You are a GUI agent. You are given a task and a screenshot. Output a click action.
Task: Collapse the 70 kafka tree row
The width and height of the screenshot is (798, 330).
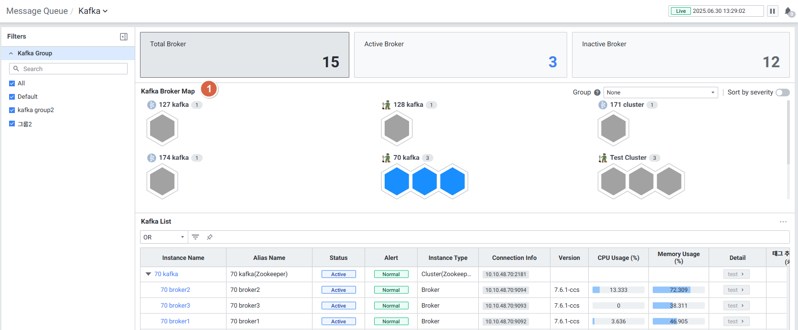148,274
